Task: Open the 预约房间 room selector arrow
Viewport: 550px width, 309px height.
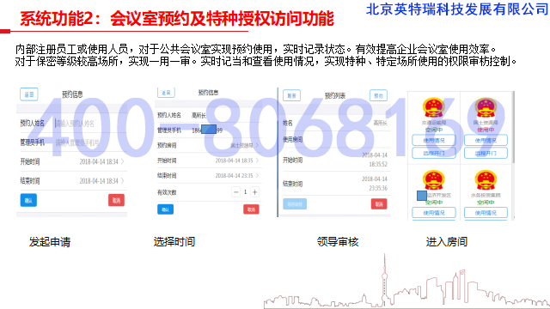Action: (x=257, y=145)
